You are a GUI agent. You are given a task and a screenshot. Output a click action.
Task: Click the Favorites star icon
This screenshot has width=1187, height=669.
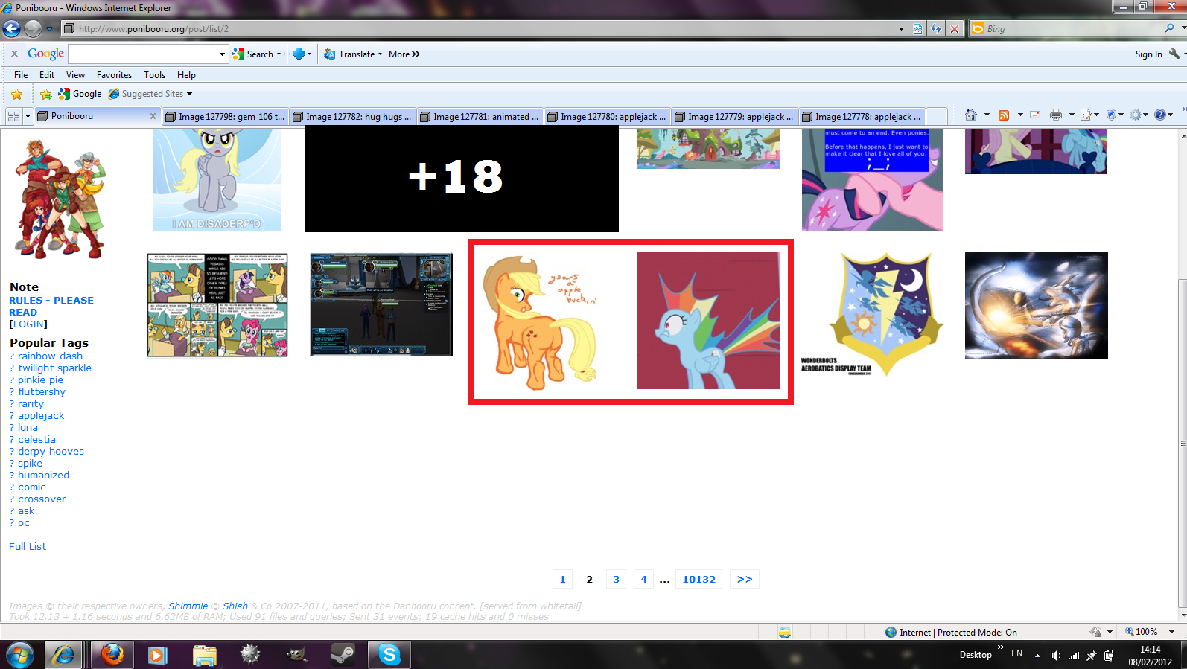(x=16, y=95)
